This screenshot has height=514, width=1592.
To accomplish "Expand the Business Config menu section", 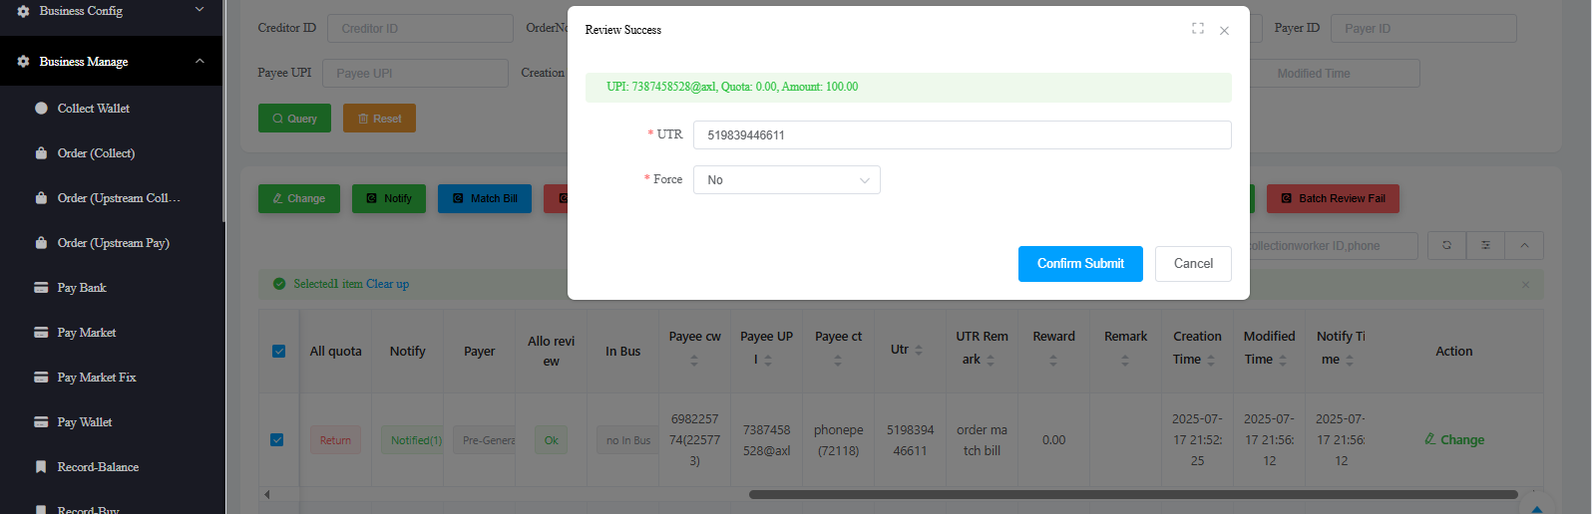I will (x=199, y=10).
